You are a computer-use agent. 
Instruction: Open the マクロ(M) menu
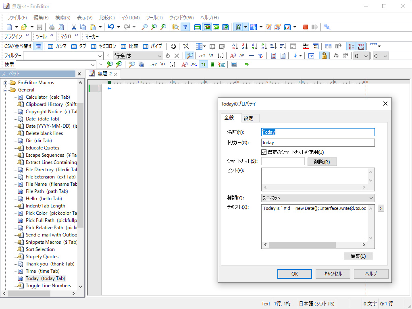(130, 18)
